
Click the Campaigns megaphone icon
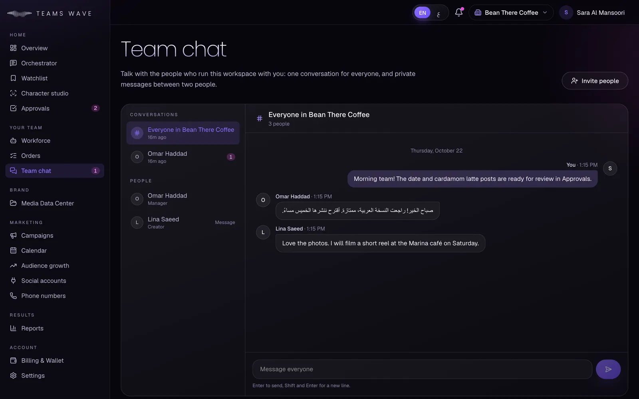click(x=13, y=235)
